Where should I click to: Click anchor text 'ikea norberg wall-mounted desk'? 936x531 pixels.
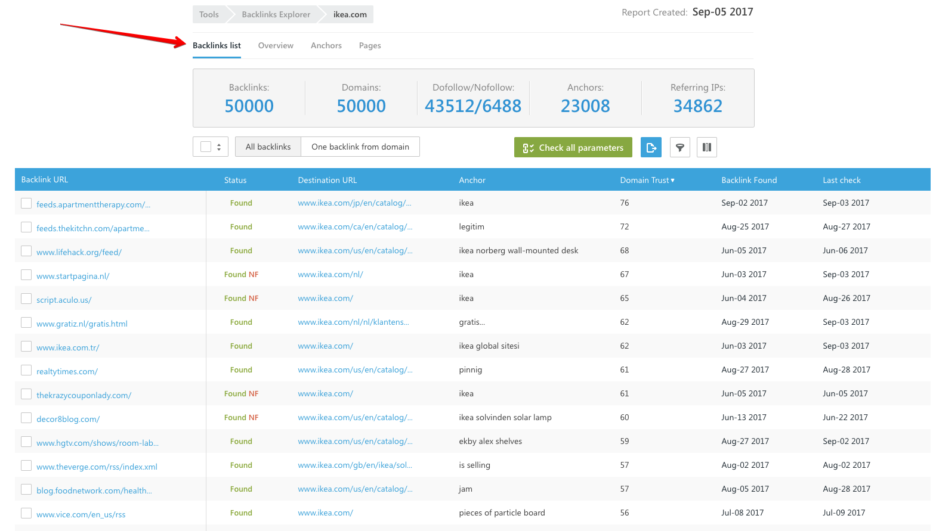pyautogui.click(x=518, y=250)
